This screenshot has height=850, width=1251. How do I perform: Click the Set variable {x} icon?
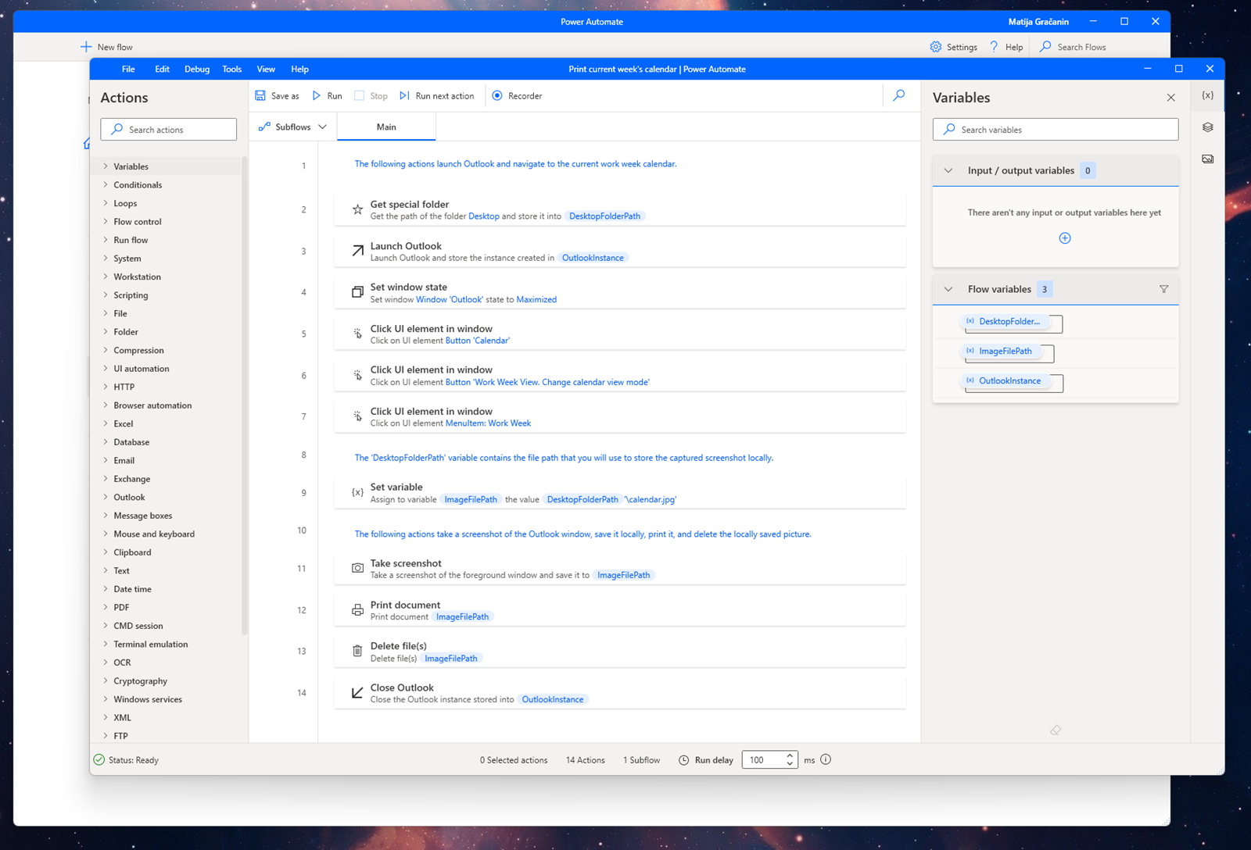[x=357, y=492]
